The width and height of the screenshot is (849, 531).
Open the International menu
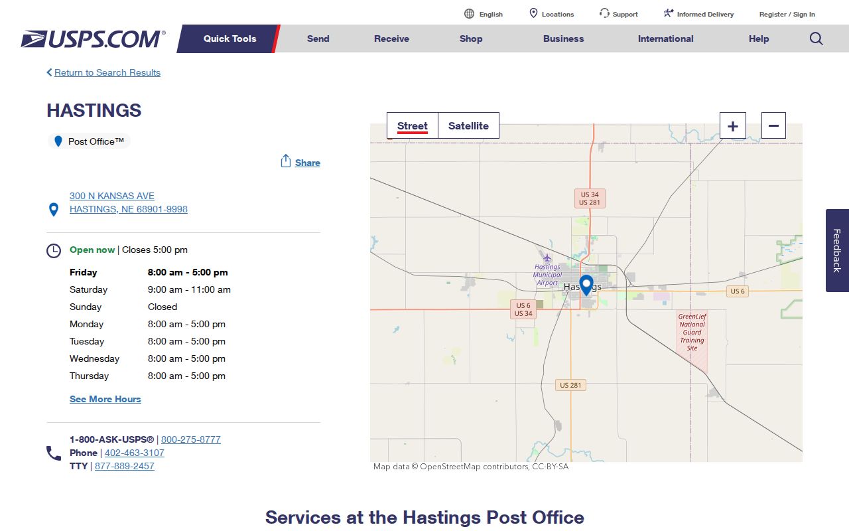[x=666, y=38]
